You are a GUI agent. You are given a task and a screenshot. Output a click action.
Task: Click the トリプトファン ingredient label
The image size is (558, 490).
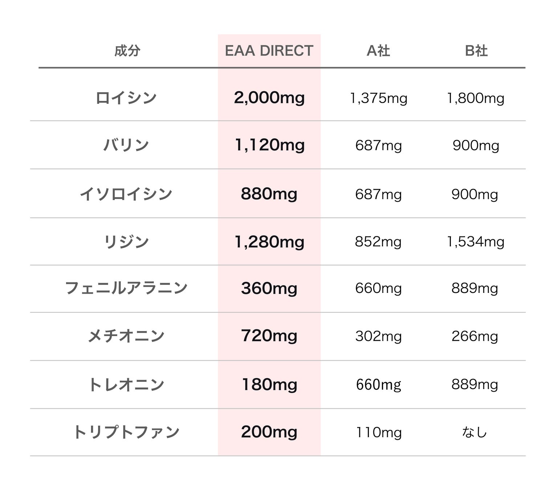(x=126, y=432)
